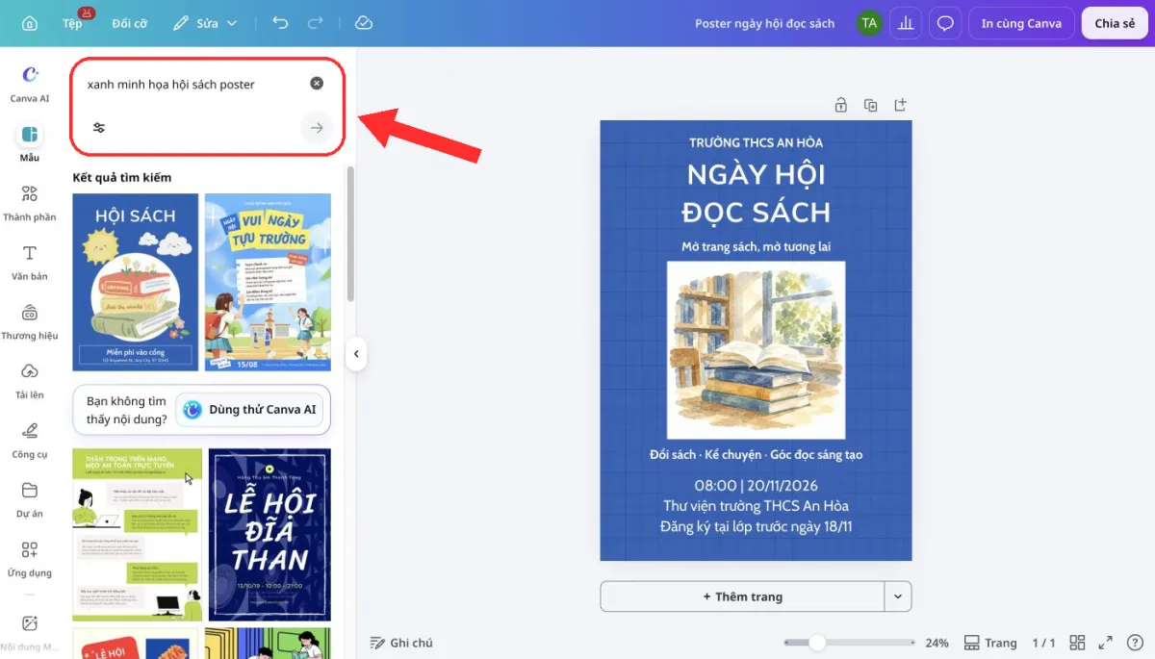Clear the search text with X icon
The image size is (1155, 659).
[317, 84]
